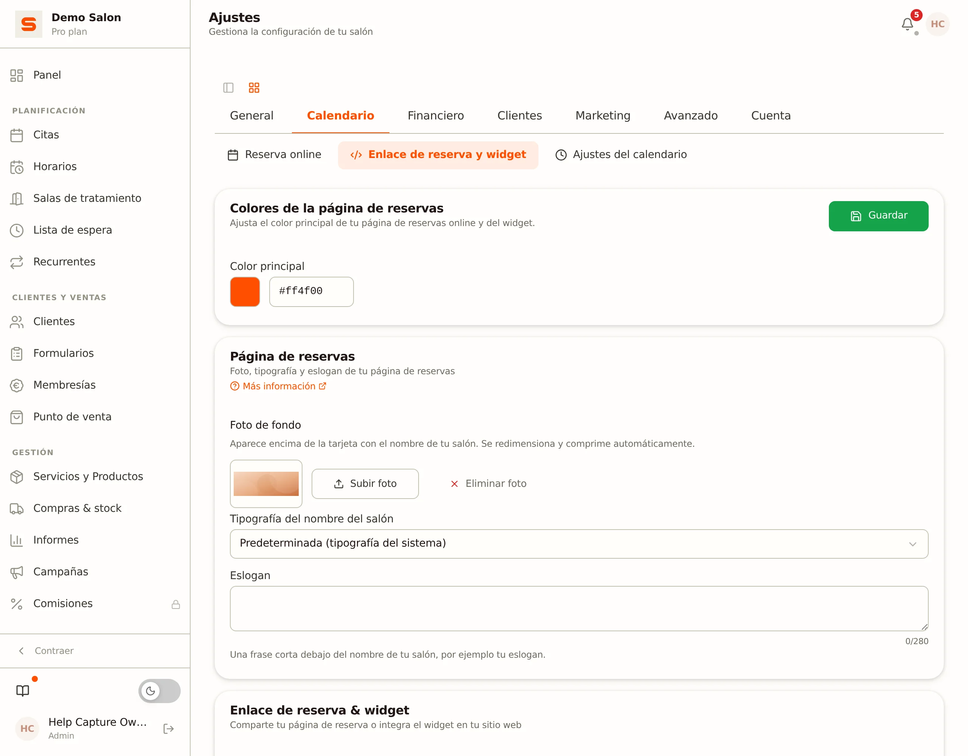Image resolution: width=968 pixels, height=756 pixels.
Task: Switch to the General tab
Action: [251, 116]
